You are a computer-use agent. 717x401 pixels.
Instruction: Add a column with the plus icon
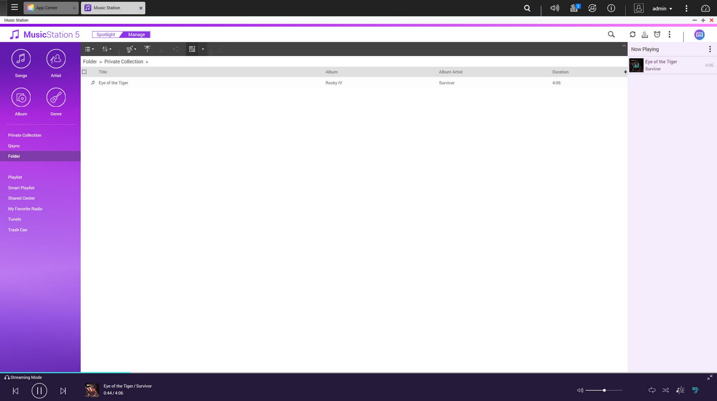(x=625, y=72)
